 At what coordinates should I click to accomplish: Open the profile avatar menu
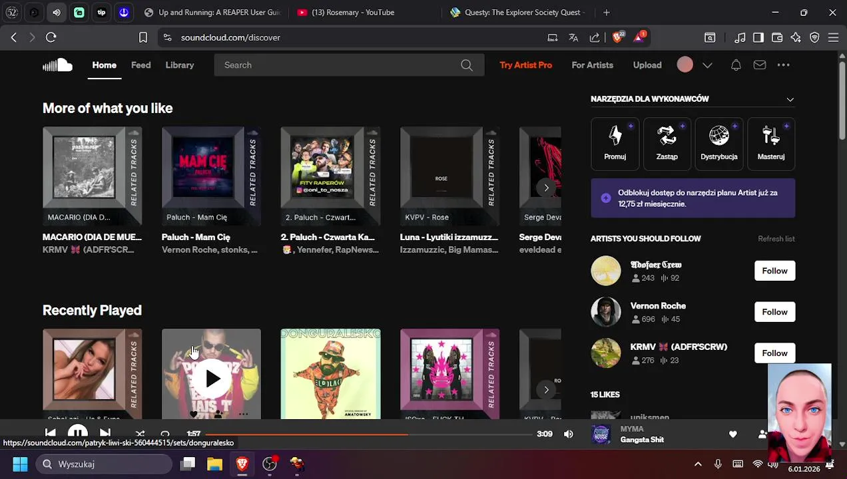coord(685,65)
